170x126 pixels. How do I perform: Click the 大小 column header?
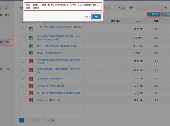pyautogui.click(x=138, y=21)
